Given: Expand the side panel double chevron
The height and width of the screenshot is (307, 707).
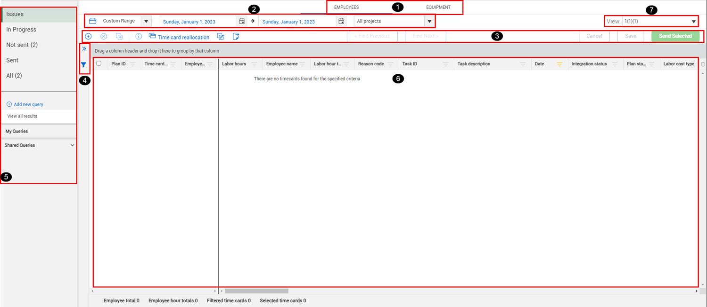Looking at the screenshot, I should (84, 48).
